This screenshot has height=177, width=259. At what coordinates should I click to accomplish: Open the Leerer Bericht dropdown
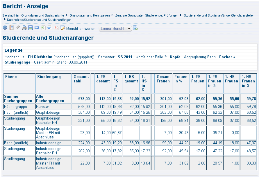pyautogui.click(x=115, y=28)
